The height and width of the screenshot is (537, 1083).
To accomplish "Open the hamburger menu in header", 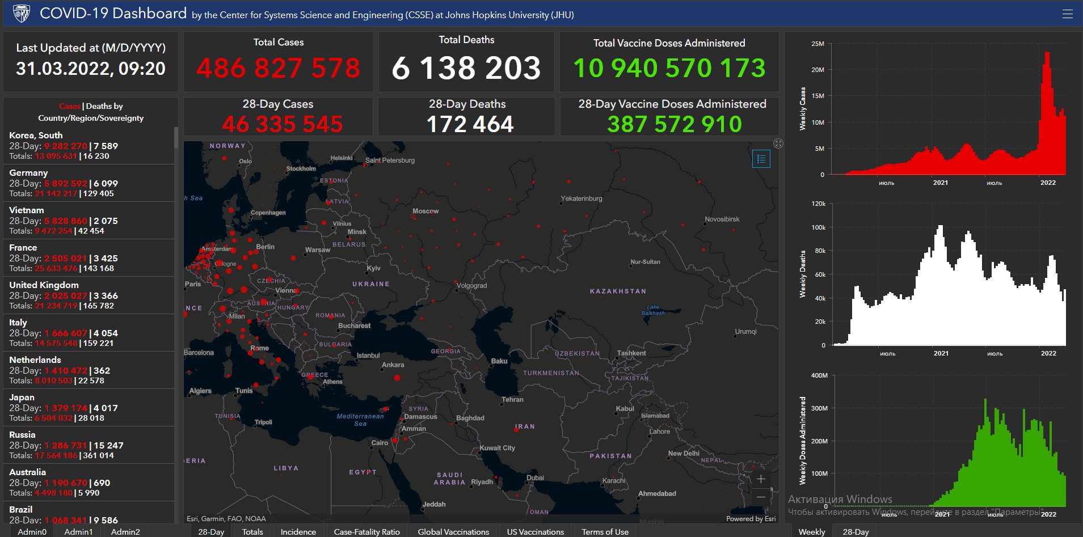I will click(x=1067, y=14).
